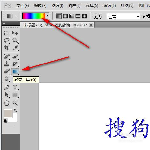Select the Lasso tool
This screenshot has width=150, height=150.
(7, 41)
